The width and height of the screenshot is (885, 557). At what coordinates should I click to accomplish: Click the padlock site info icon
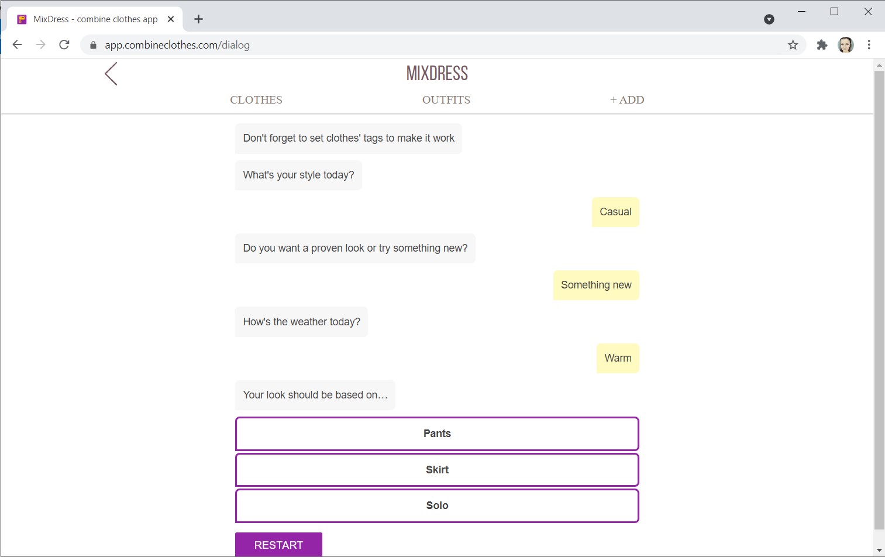click(x=93, y=45)
